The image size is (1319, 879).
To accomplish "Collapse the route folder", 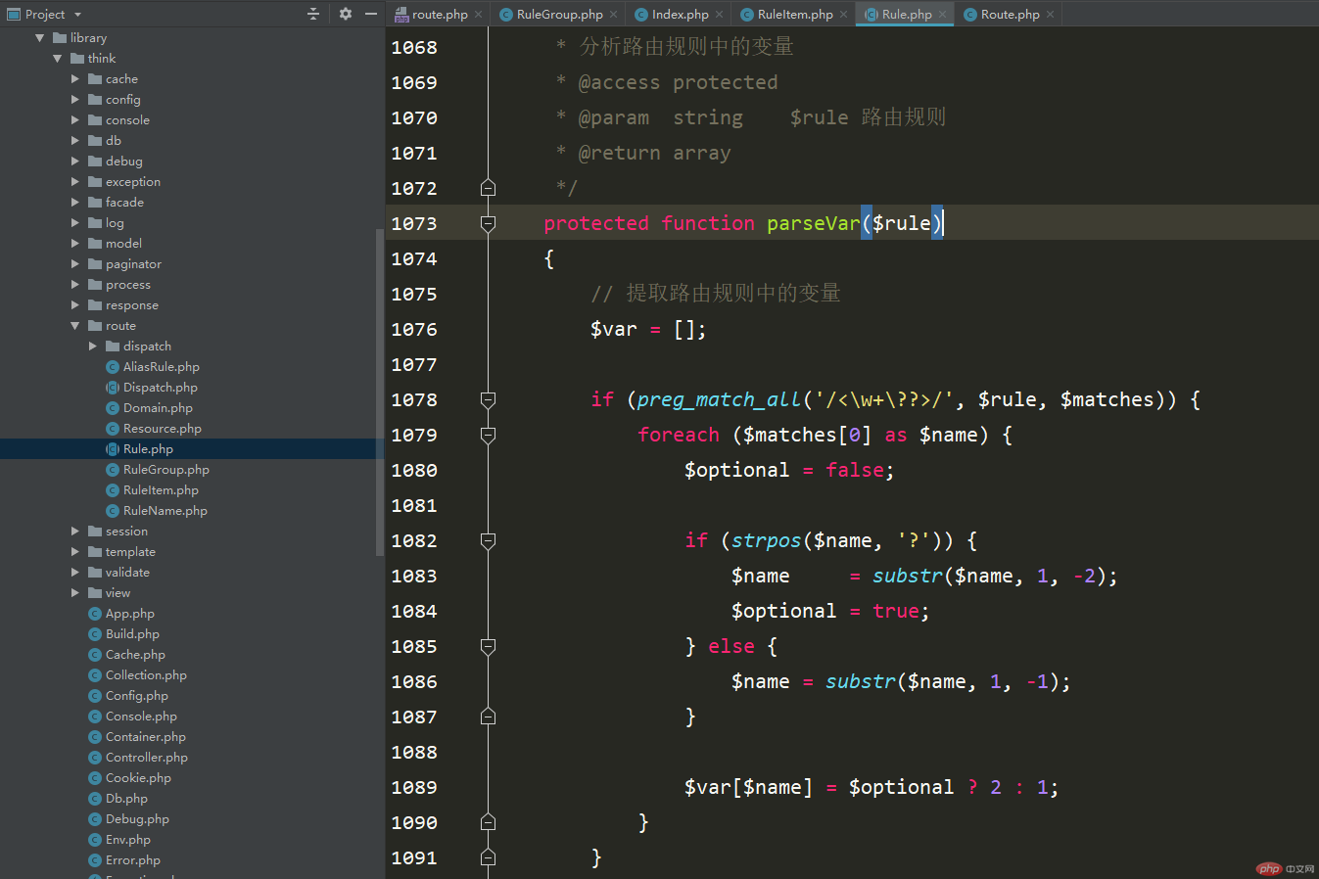I will pyautogui.click(x=75, y=326).
